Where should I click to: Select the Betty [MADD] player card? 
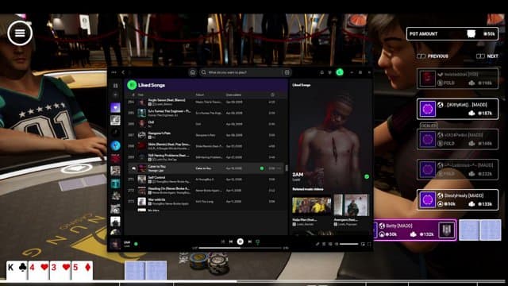[415, 230]
